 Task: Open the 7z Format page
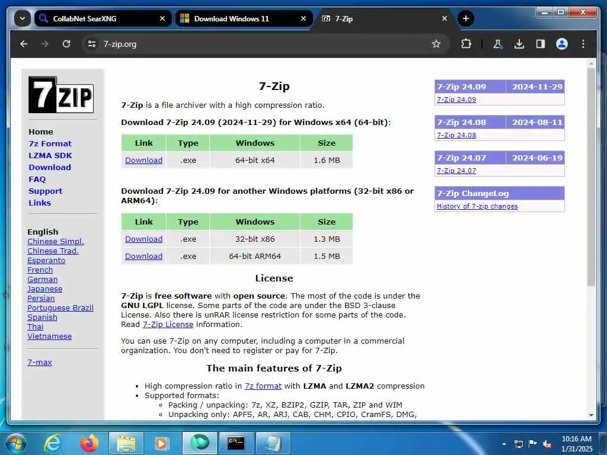point(50,144)
